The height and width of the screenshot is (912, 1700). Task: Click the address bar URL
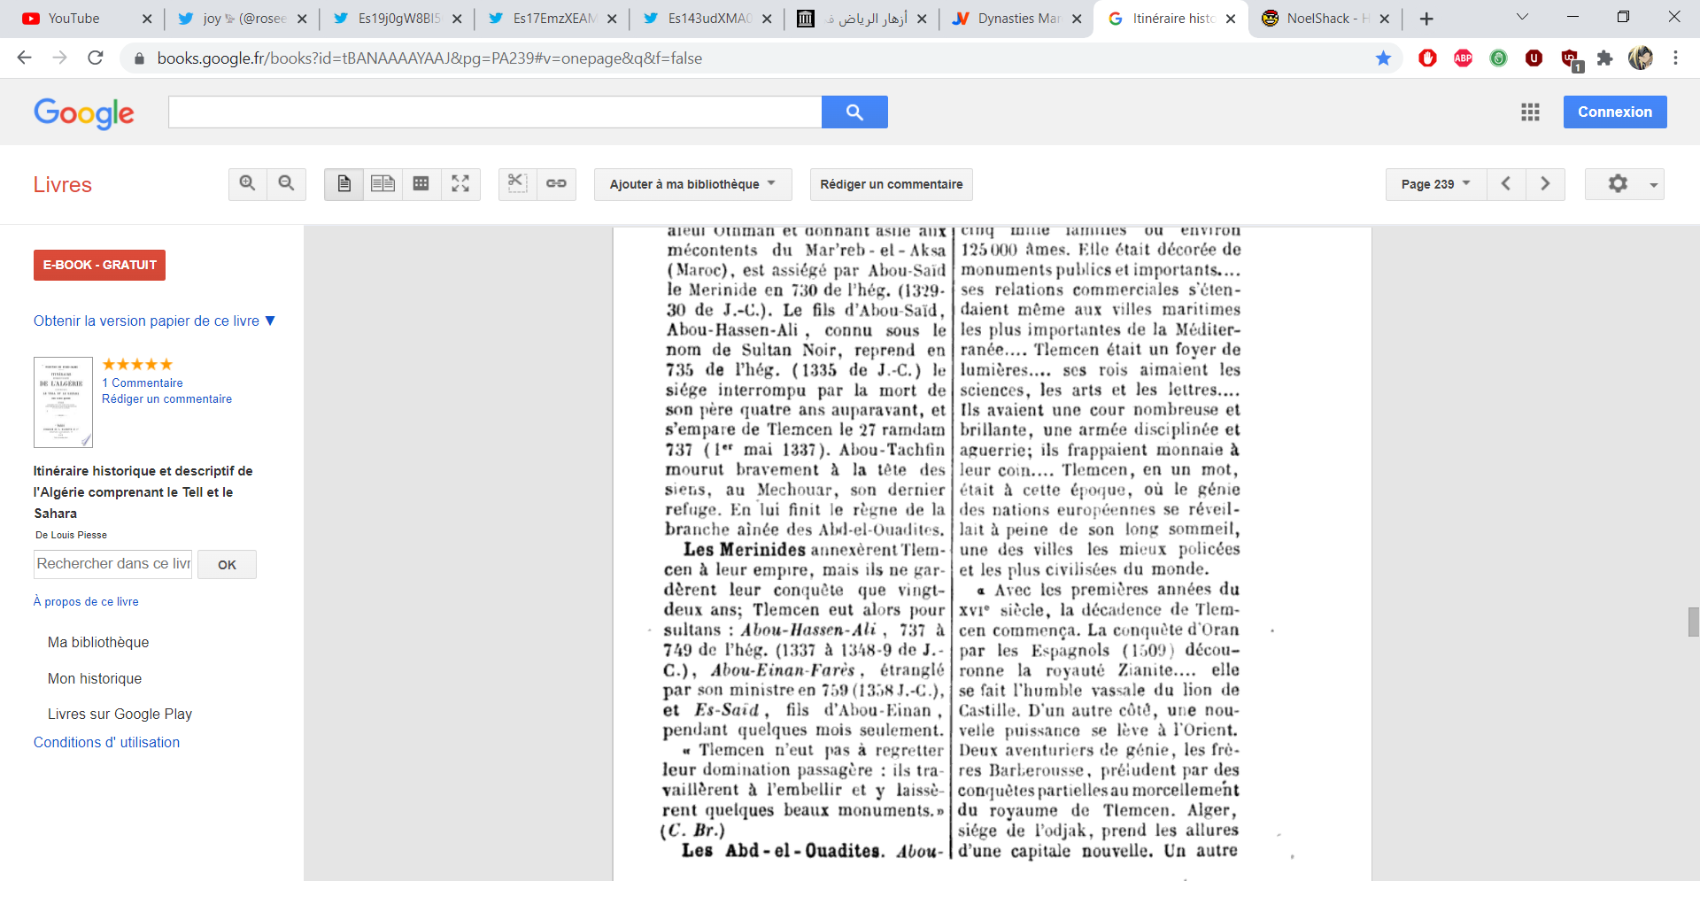(x=429, y=58)
